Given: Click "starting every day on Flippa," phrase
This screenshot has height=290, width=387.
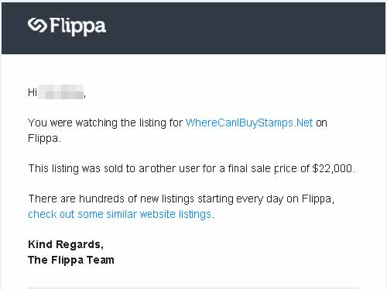Looking at the screenshot, I should [265, 199].
